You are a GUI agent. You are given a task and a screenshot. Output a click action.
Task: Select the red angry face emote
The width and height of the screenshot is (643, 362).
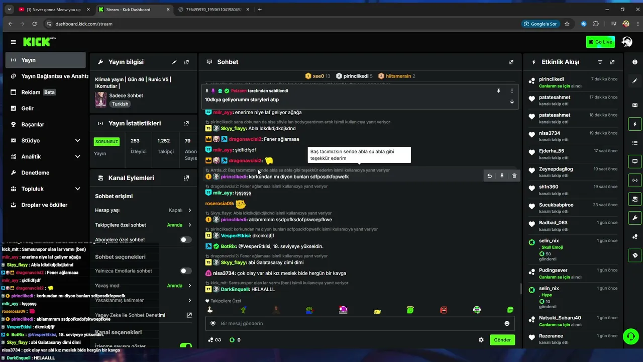click(x=443, y=310)
